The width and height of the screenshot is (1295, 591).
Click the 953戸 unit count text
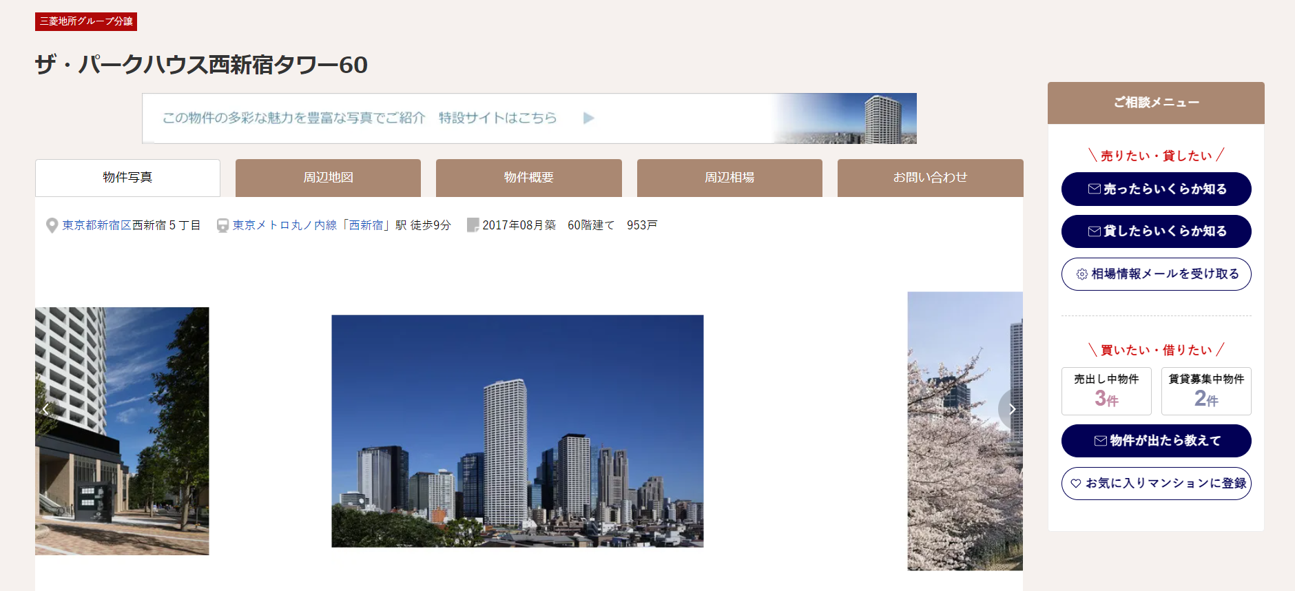coord(642,225)
